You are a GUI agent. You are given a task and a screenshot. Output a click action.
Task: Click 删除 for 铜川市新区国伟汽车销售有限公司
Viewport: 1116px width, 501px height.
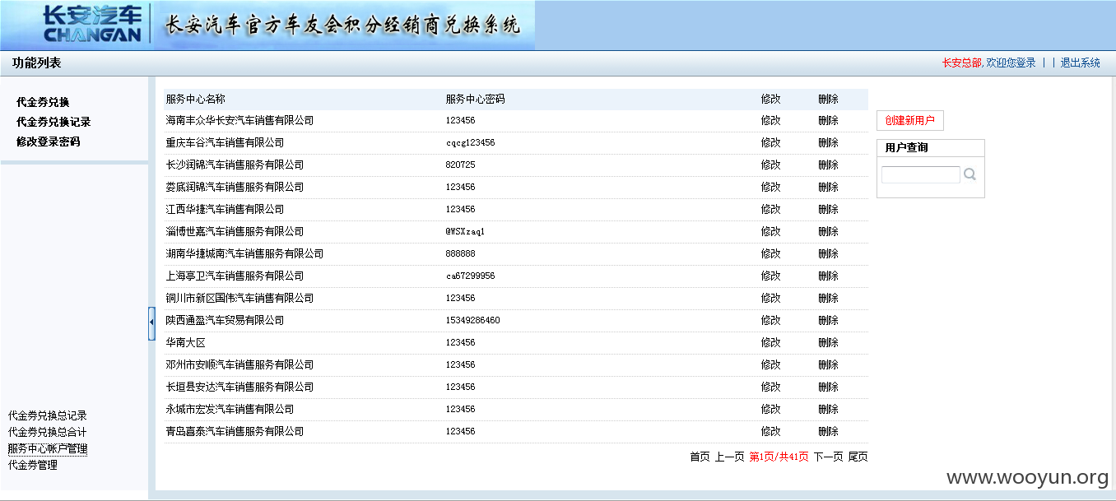point(828,298)
